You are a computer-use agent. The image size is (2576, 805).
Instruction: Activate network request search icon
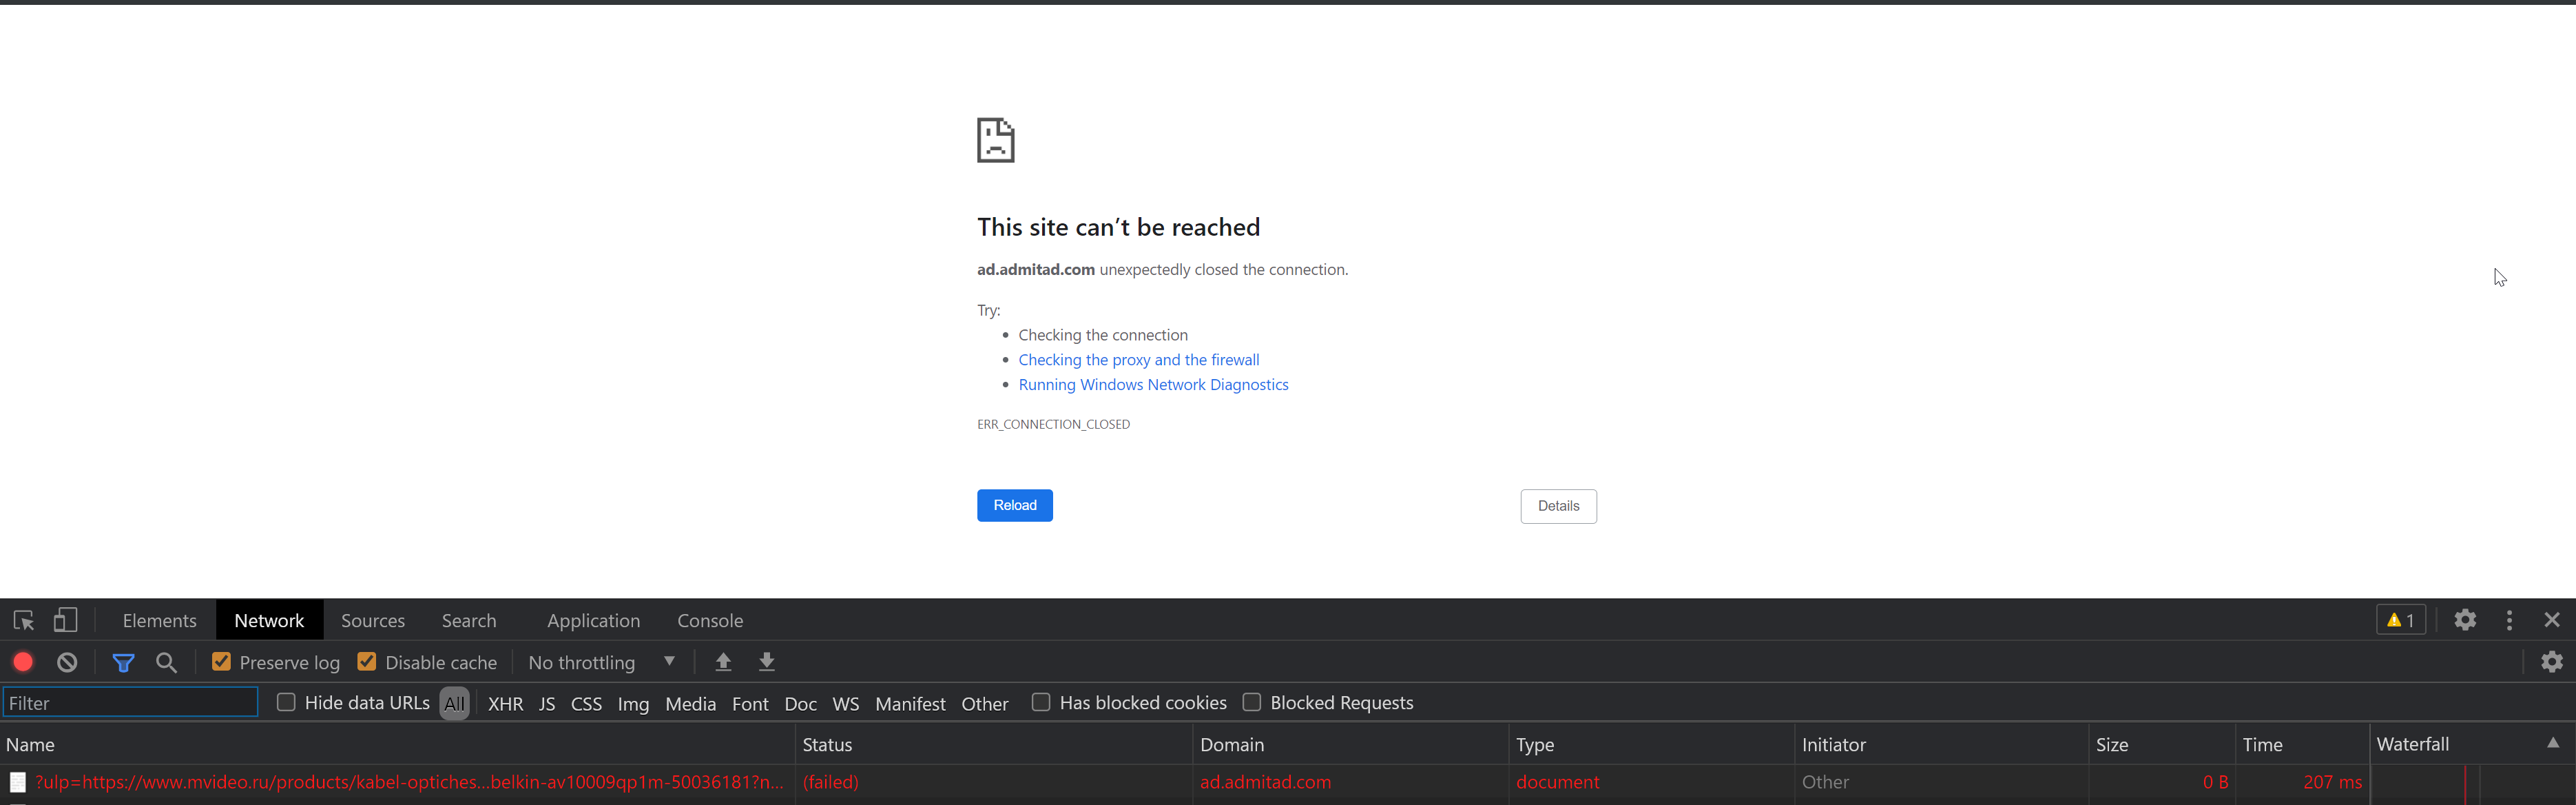pyautogui.click(x=166, y=662)
